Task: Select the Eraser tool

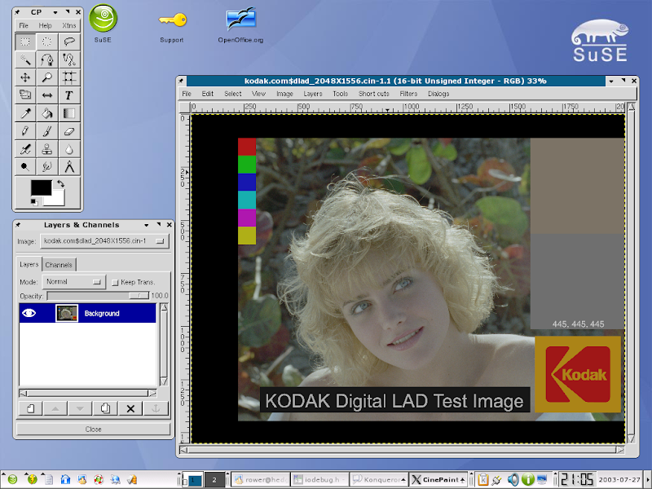Action: 69,131
